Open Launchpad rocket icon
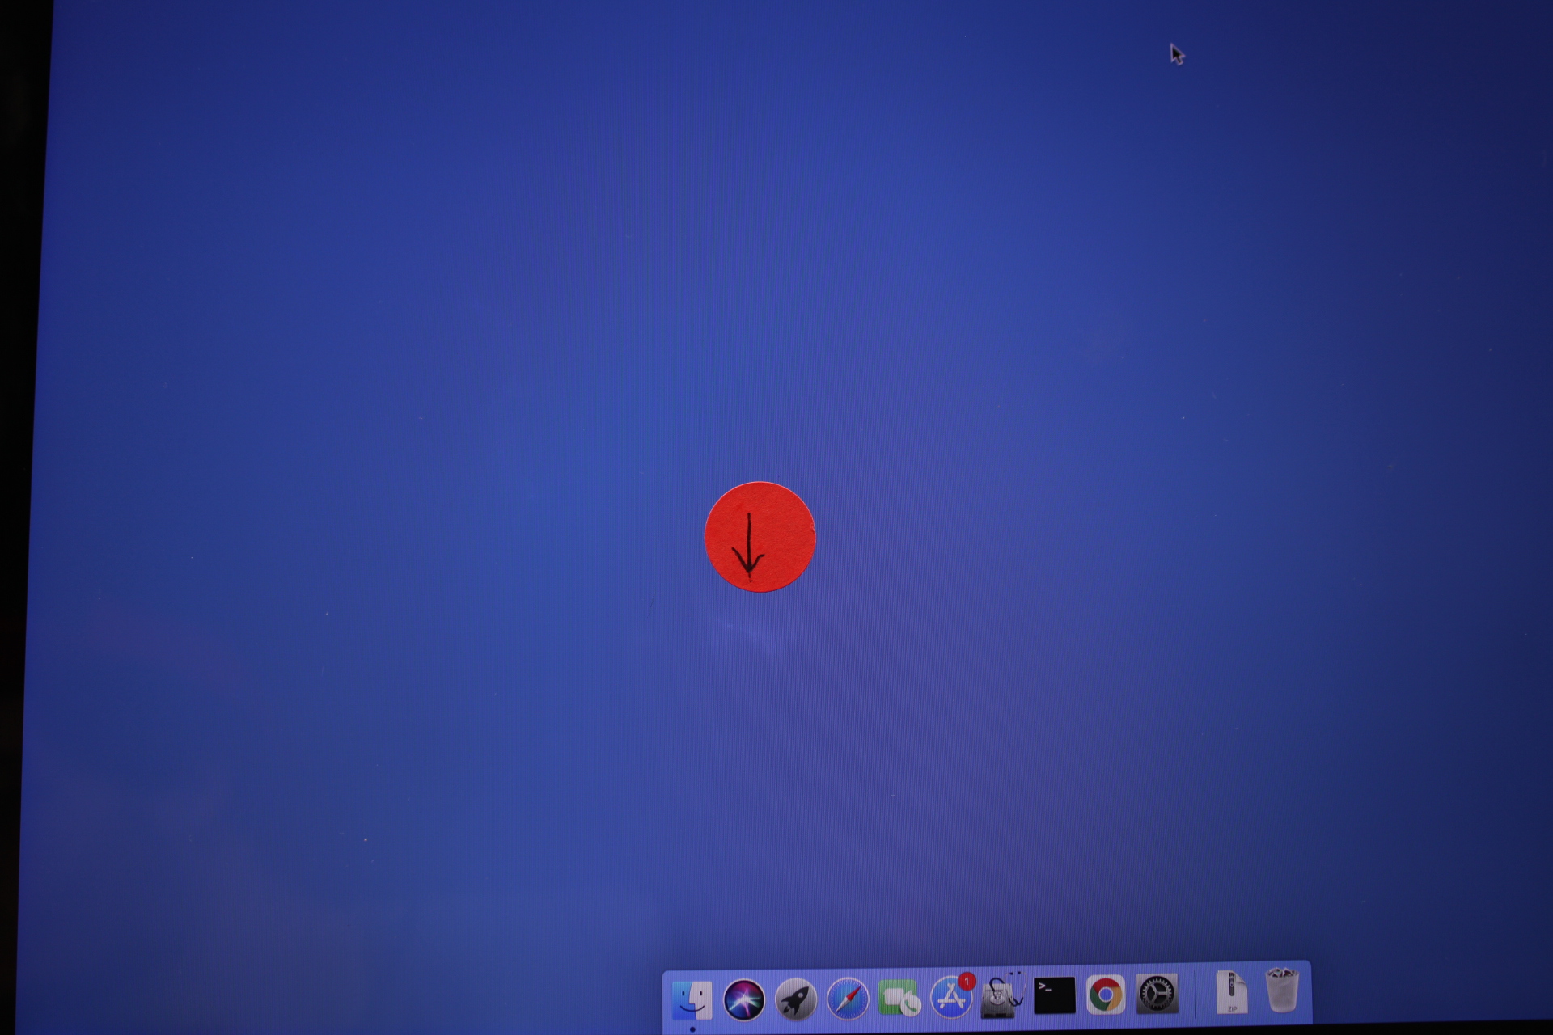This screenshot has height=1035, width=1553. click(796, 999)
